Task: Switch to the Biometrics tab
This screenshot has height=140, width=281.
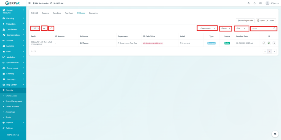Action: (x=93, y=13)
